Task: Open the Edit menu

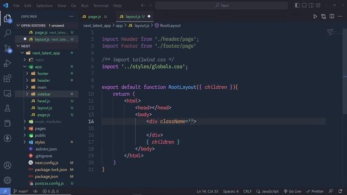Action: 28,5
